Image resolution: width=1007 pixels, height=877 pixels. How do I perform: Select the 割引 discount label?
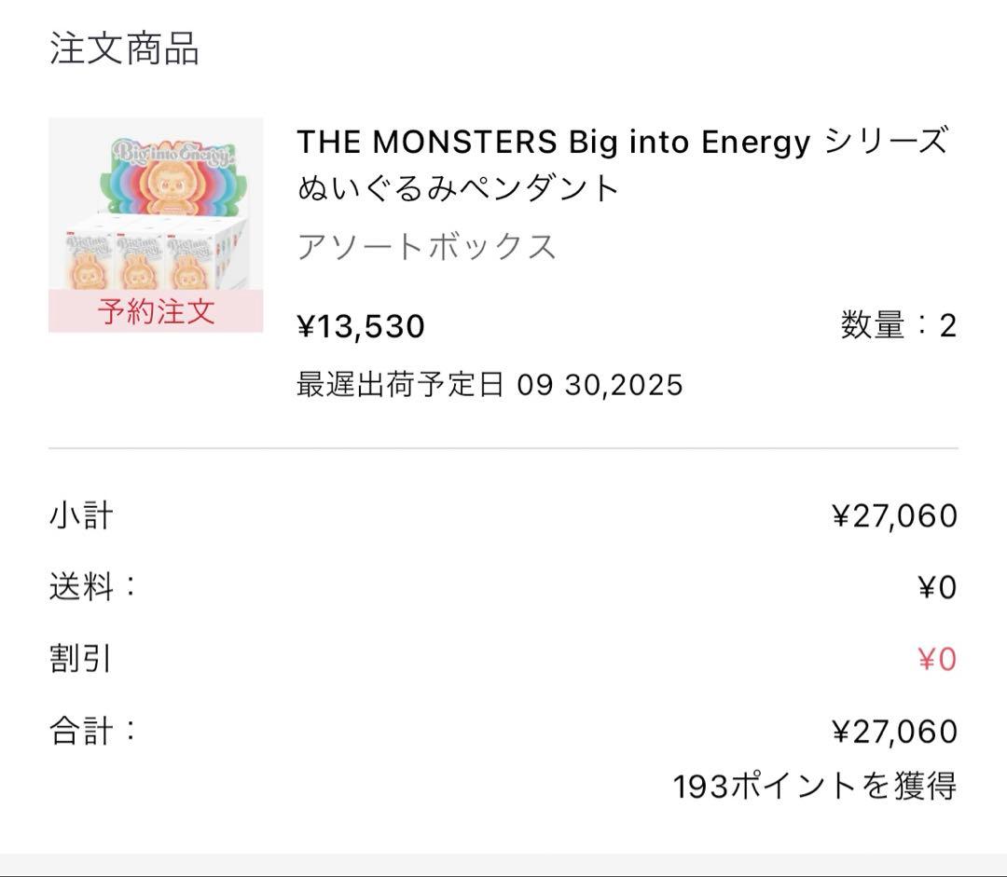pos(81,659)
